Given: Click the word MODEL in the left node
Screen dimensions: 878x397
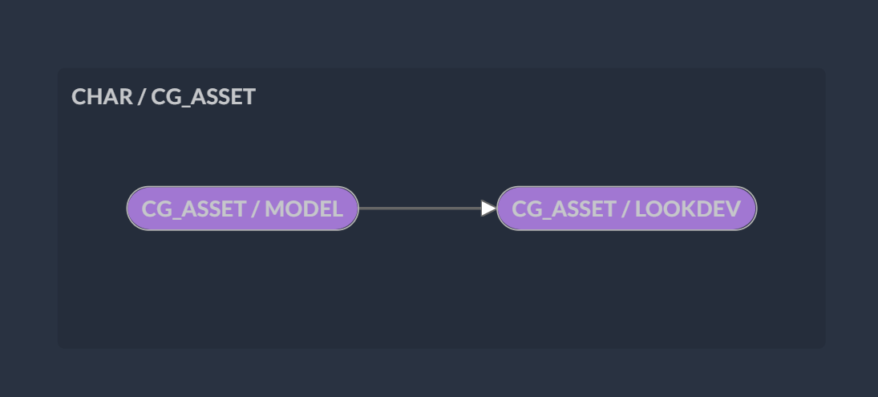Looking at the screenshot, I should pyautogui.click(x=304, y=209).
